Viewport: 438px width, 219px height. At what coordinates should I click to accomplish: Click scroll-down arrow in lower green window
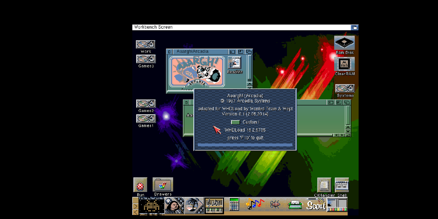pos(348,131)
